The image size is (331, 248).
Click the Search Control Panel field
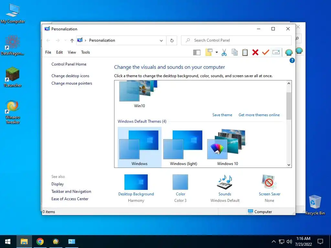click(x=236, y=40)
